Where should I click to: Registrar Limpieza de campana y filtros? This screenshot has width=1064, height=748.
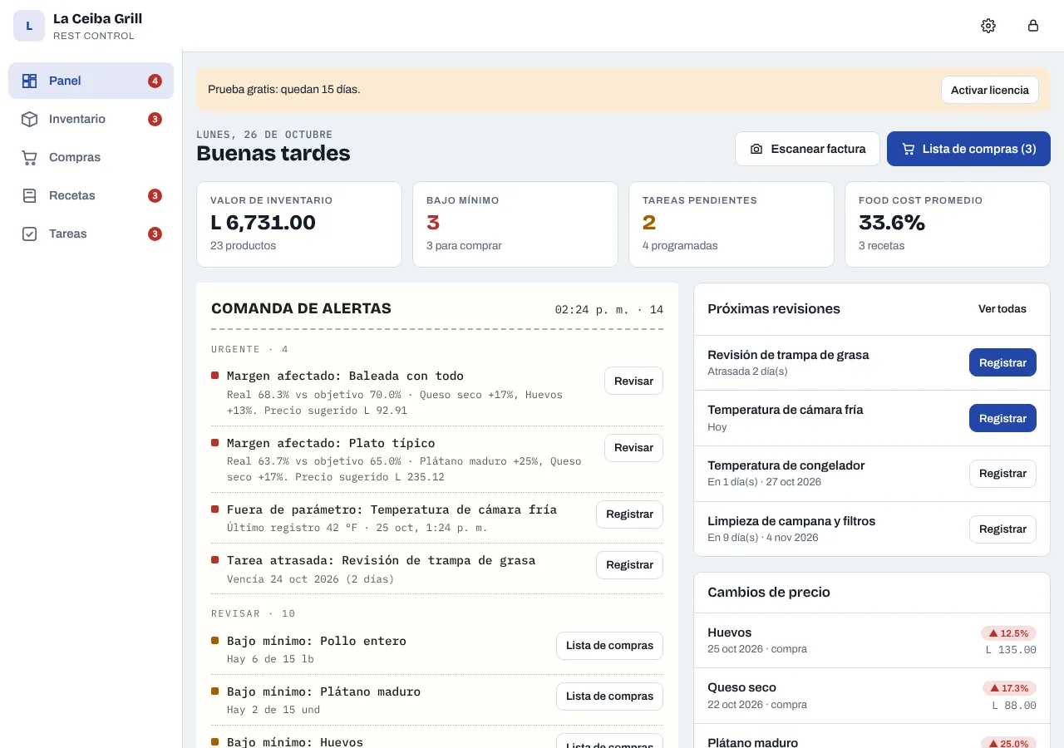1002,529
